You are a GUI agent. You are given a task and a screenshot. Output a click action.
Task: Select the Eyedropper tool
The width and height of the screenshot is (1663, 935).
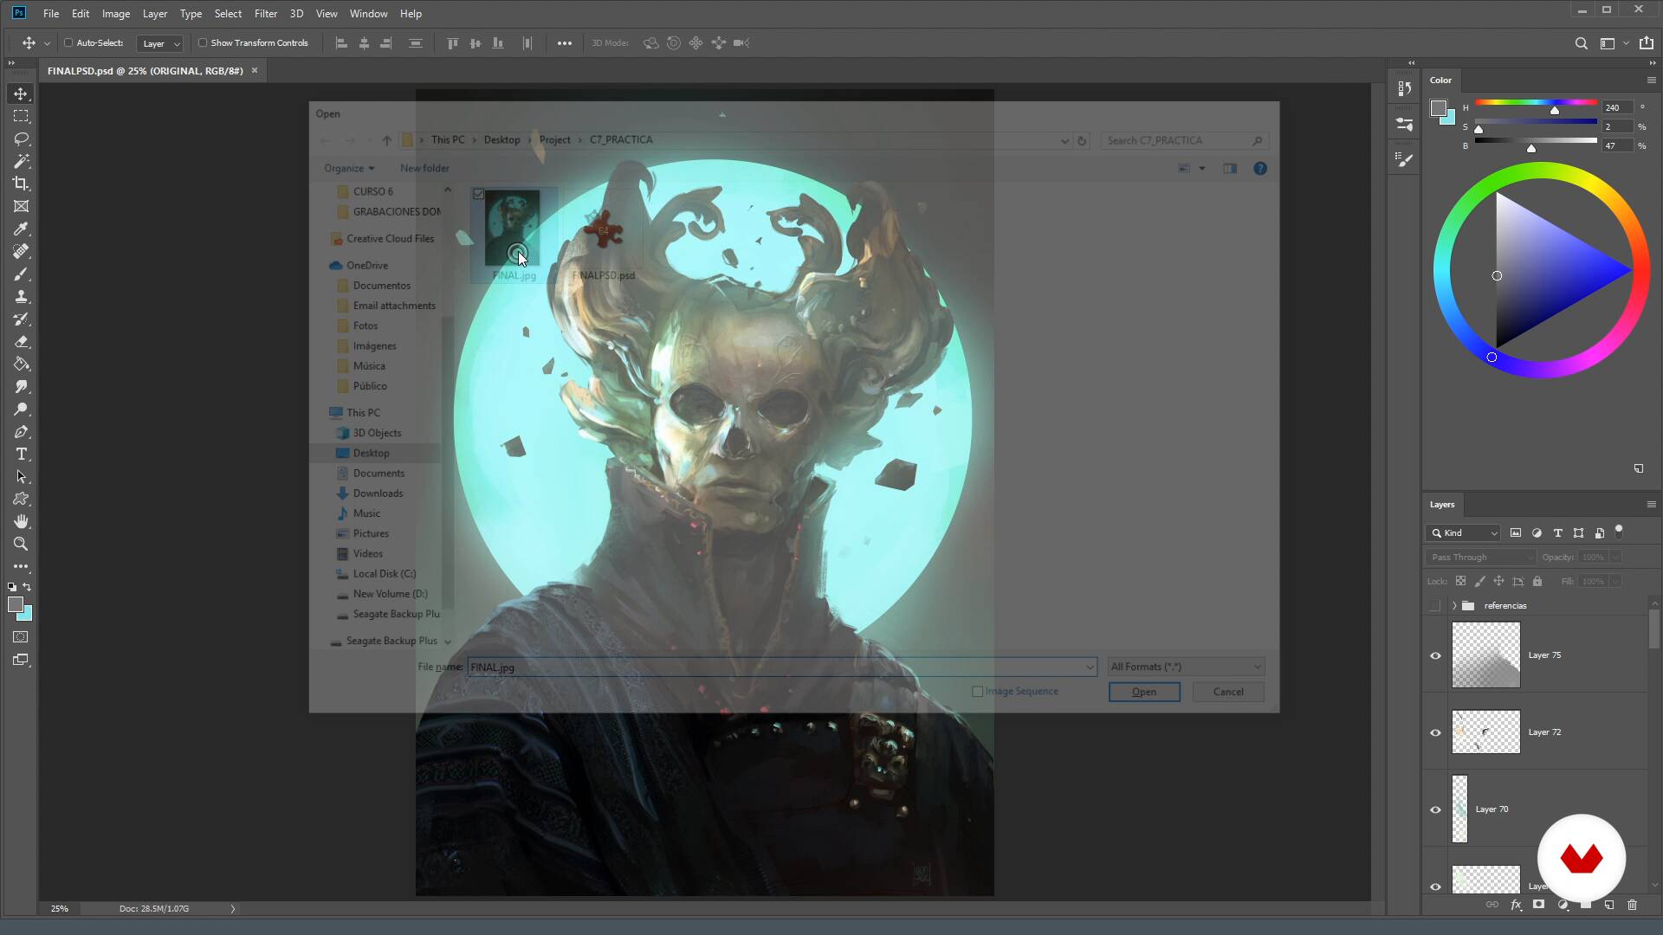(x=22, y=229)
